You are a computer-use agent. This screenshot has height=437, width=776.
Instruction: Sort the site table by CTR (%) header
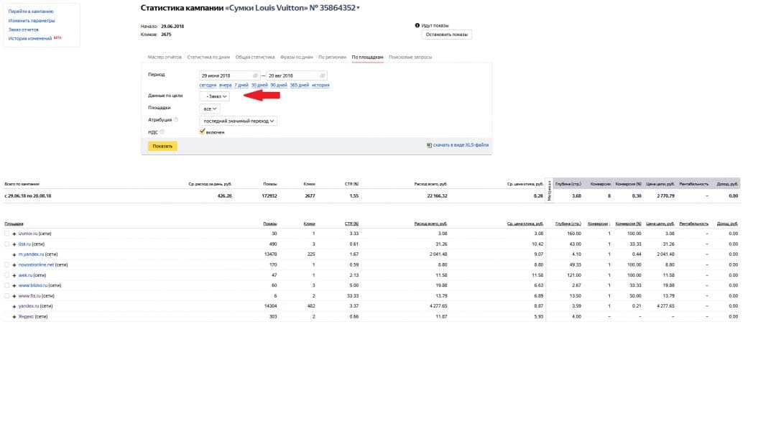pyautogui.click(x=351, y=224)
